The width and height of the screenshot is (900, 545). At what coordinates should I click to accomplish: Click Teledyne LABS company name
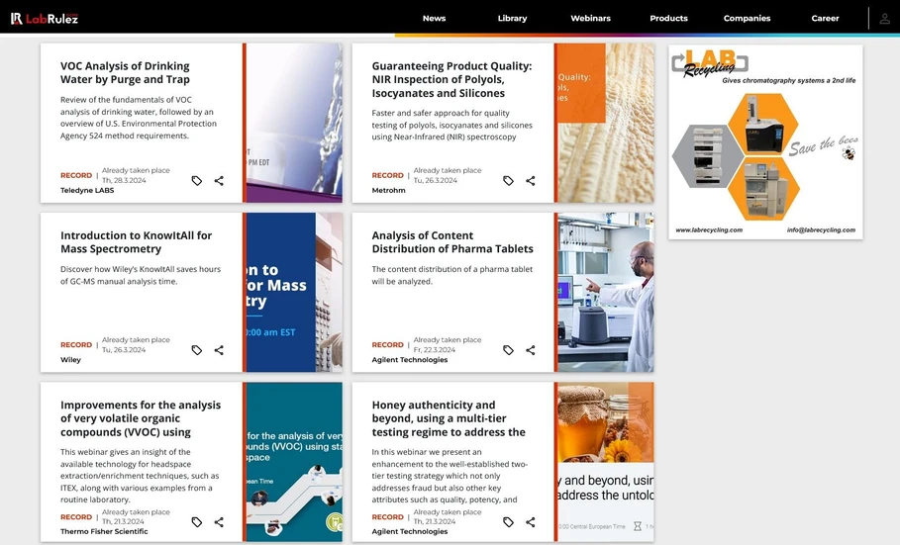87,191
